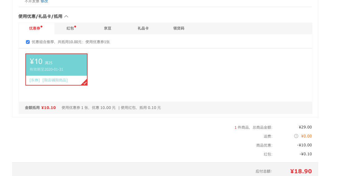Click the 红包 deduction -¥0.10
339x176 pixels.
click(306, 154)
